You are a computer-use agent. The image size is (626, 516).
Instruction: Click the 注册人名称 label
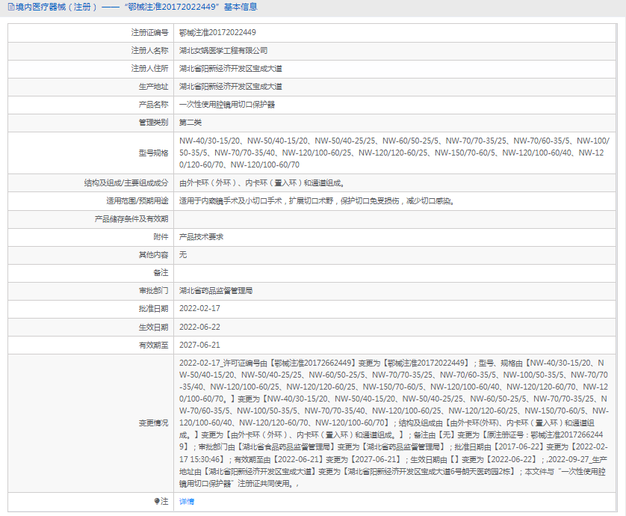pyautogui.click(x=149, y=51)
